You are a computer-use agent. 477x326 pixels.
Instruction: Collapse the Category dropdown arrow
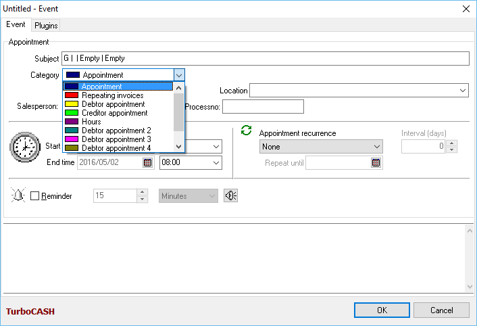(178, 75)
